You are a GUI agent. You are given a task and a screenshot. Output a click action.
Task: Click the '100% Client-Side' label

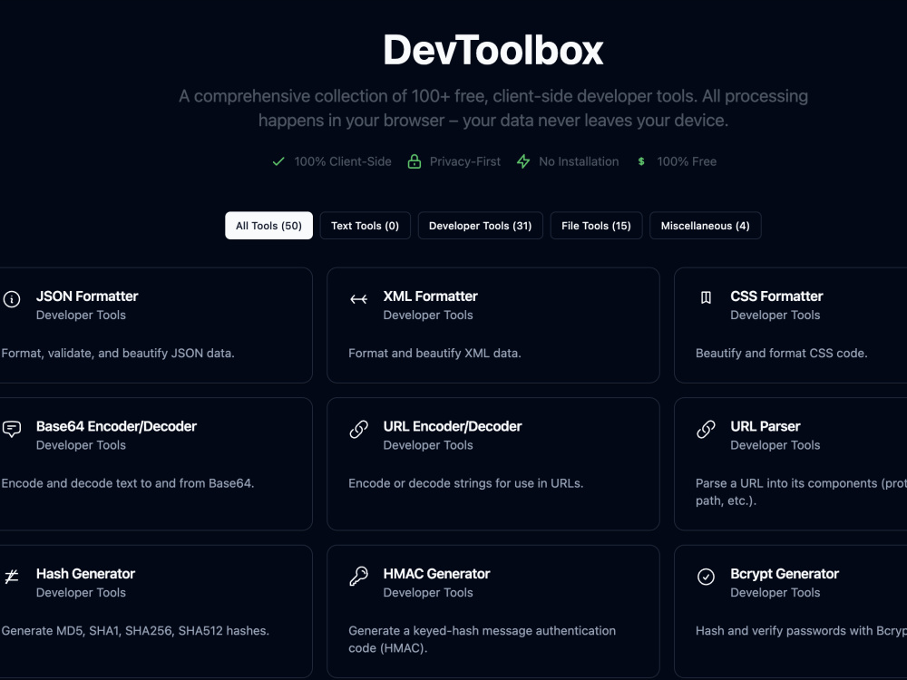coord(343,161)
